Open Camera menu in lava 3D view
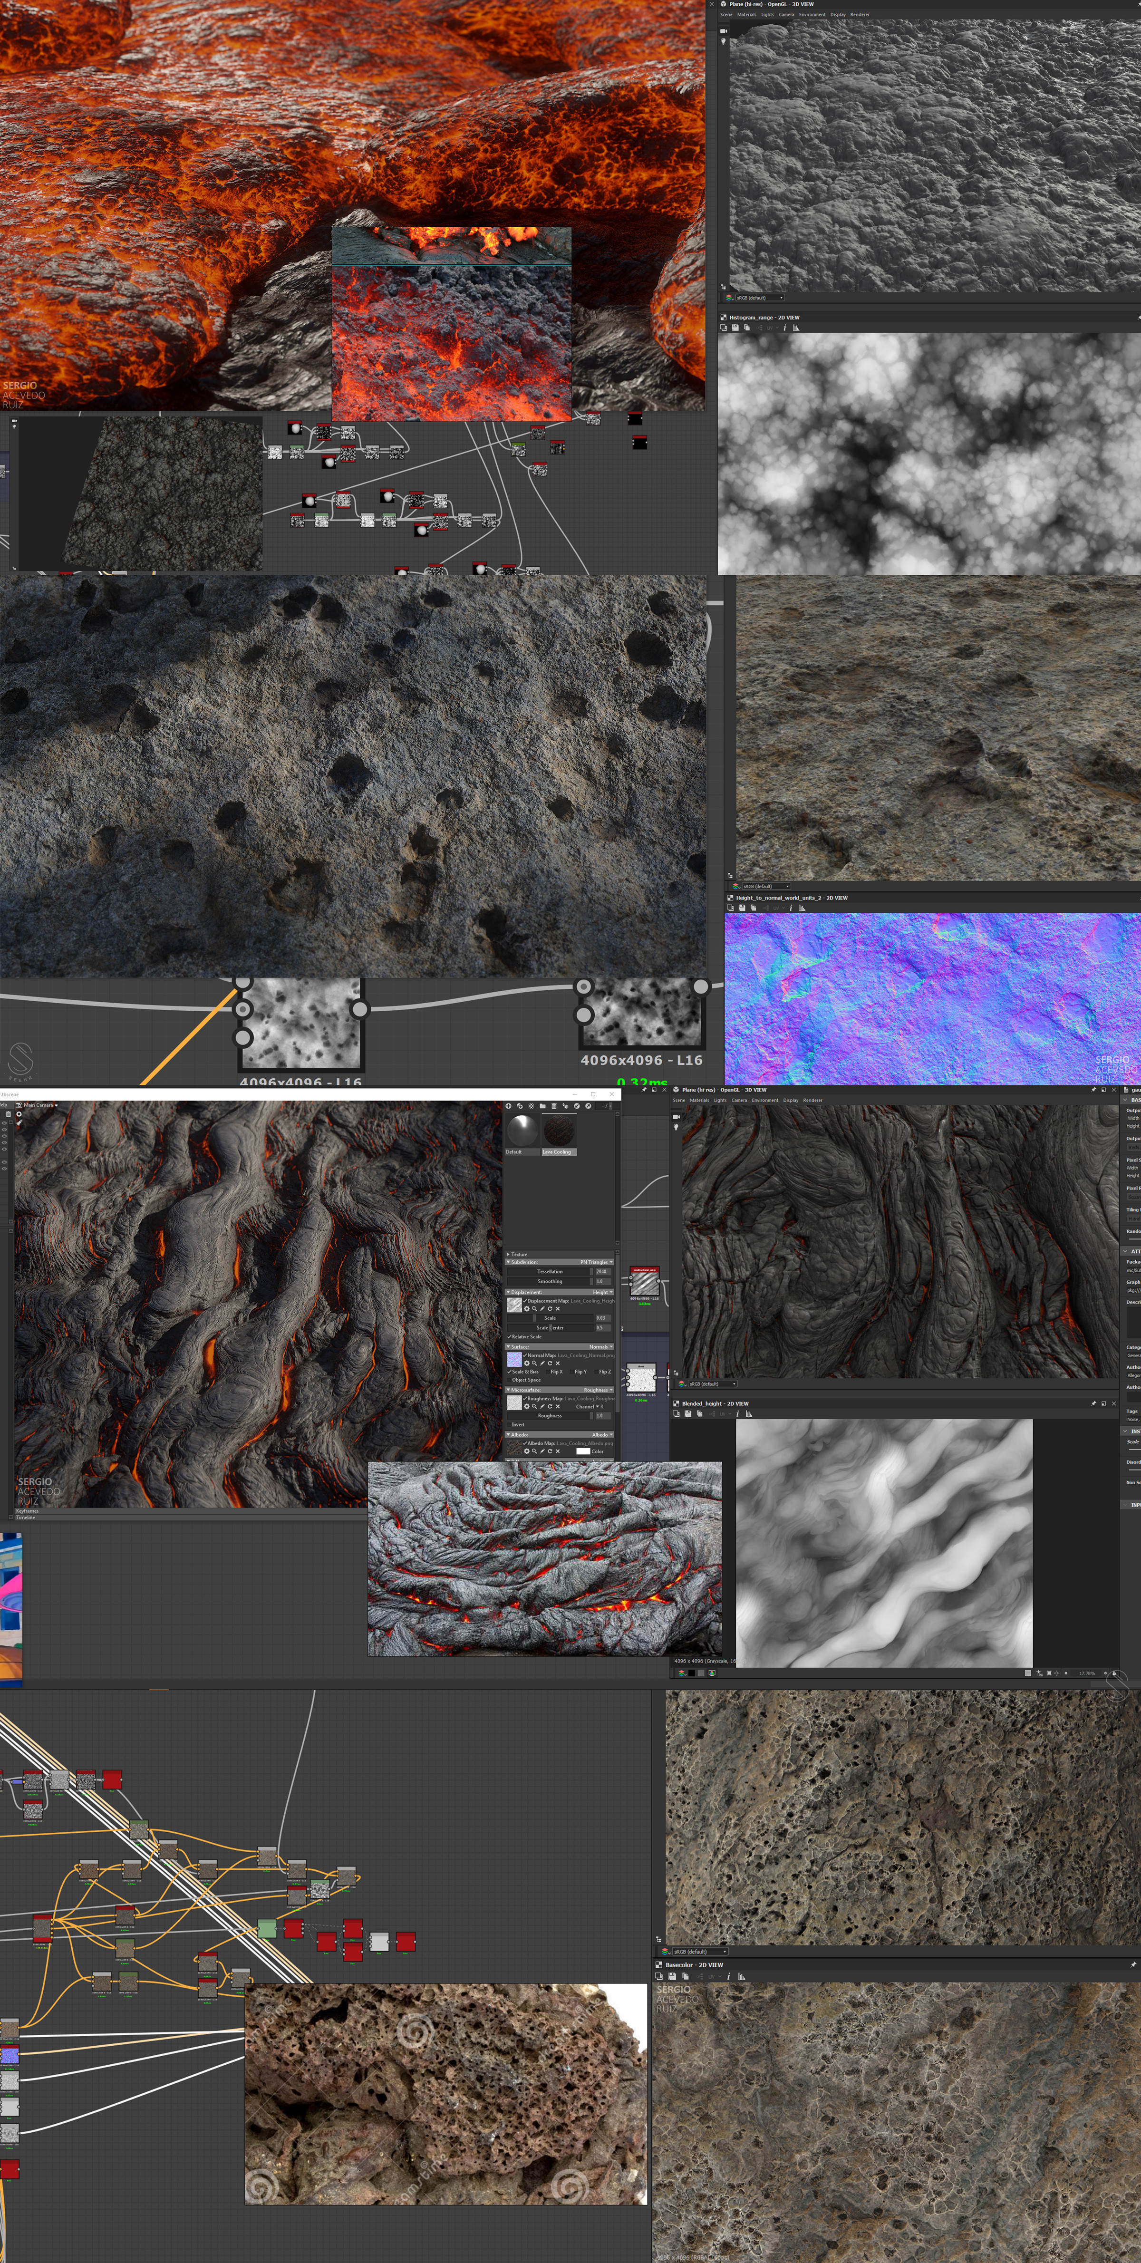The height and width of the screenshot is (2263, 1141). point(740,1101)
